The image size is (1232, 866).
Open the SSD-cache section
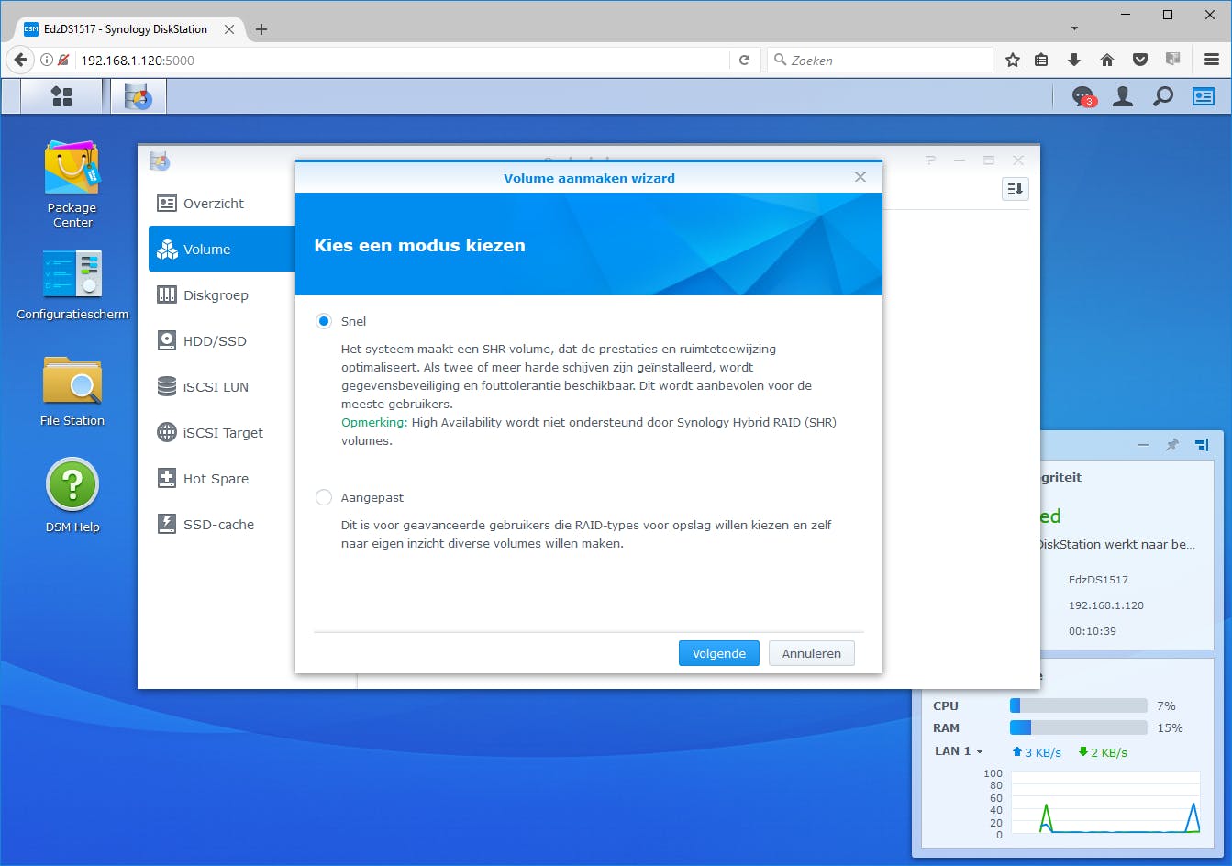pyautogui.click(x=222, y=525)
